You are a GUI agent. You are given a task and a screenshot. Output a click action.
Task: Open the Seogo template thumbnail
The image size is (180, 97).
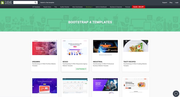click(75, 47)
